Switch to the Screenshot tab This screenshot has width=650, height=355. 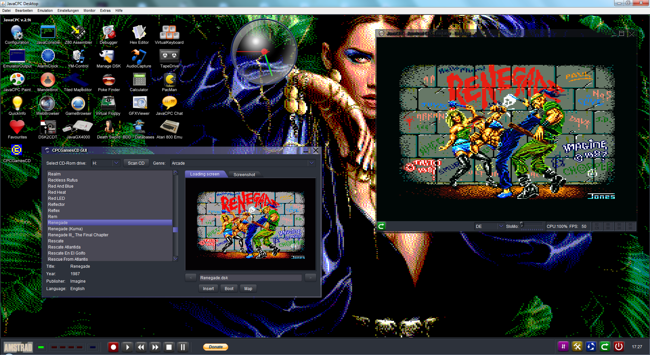[x=244, y=174]
